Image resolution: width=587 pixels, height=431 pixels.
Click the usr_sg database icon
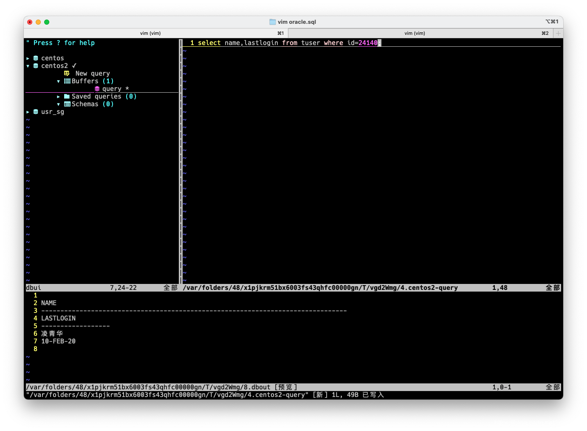tap(36, 112)
